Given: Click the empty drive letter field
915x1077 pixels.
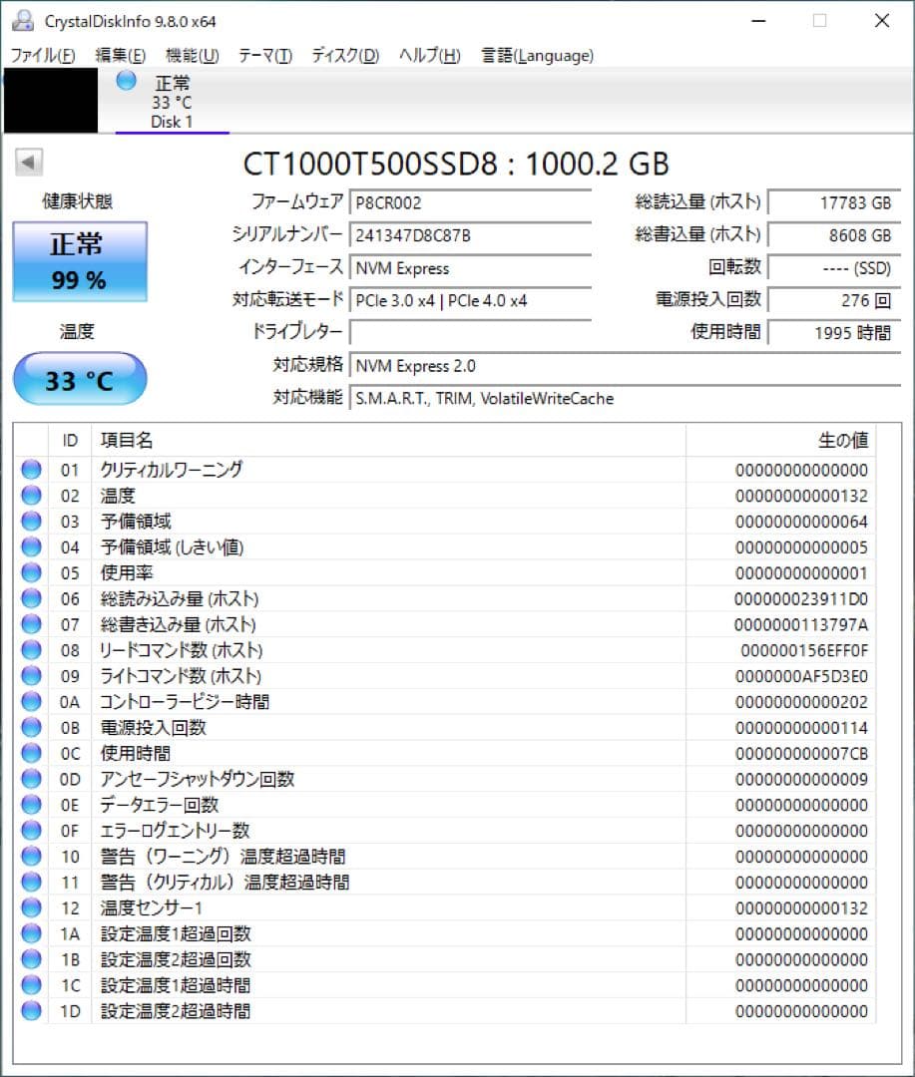Looking at the screenshot, I should click(x=470, y=333).
